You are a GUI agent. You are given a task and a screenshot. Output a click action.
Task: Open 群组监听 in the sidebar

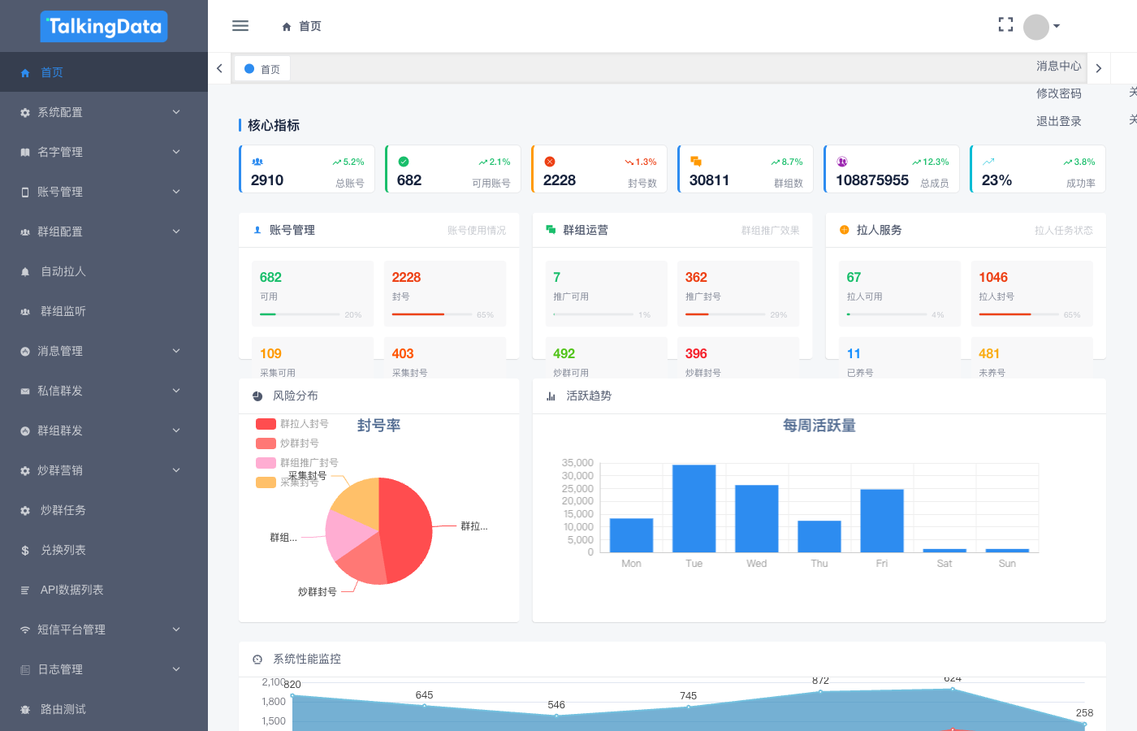[x=63, y=311]
